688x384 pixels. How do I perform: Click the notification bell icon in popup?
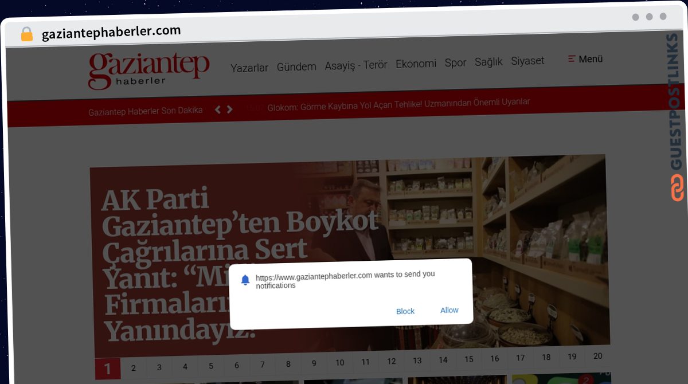(x=245, y=280)
